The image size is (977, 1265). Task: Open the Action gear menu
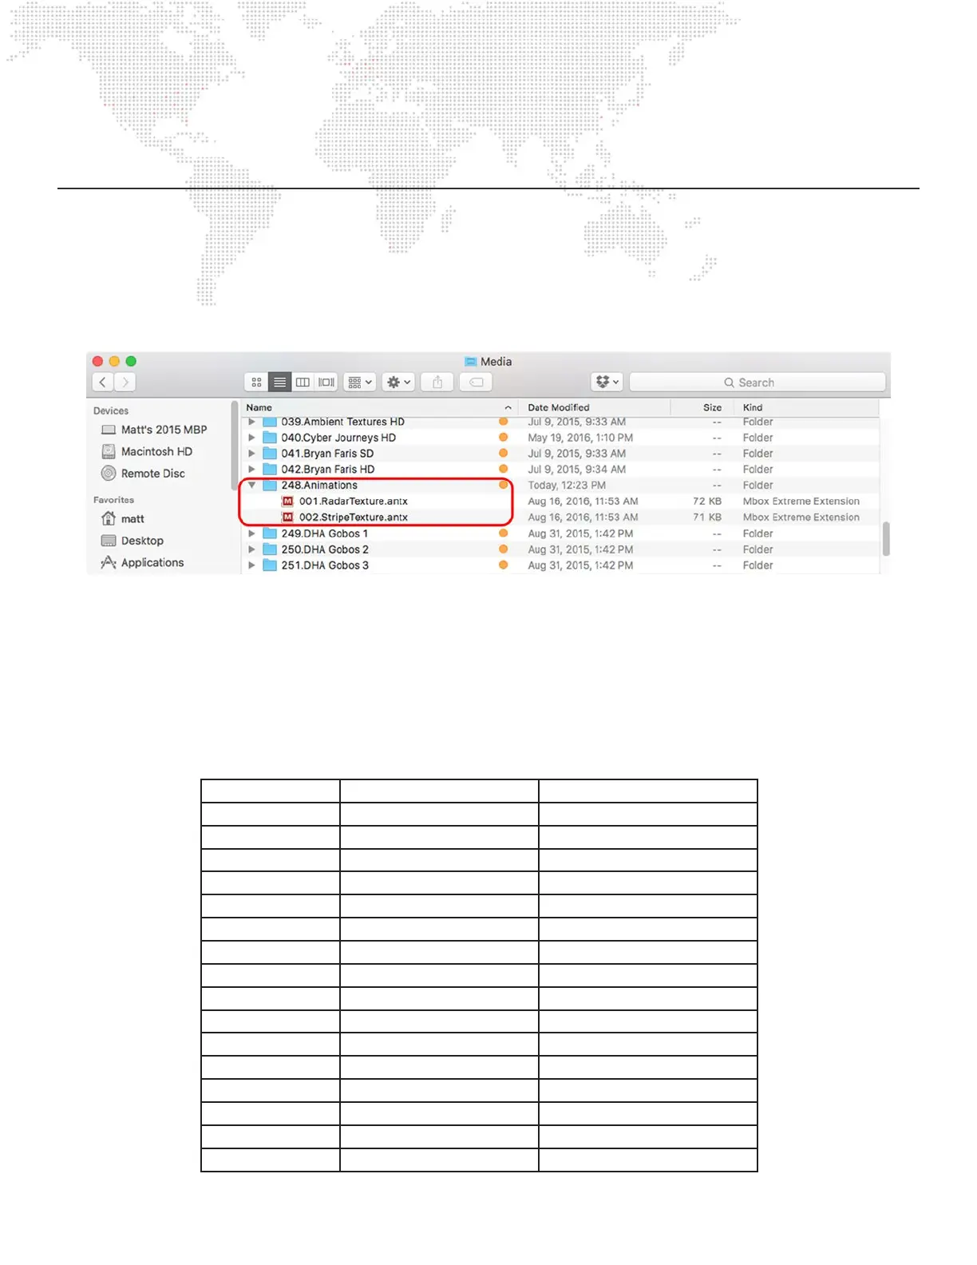tap(398, 383)
